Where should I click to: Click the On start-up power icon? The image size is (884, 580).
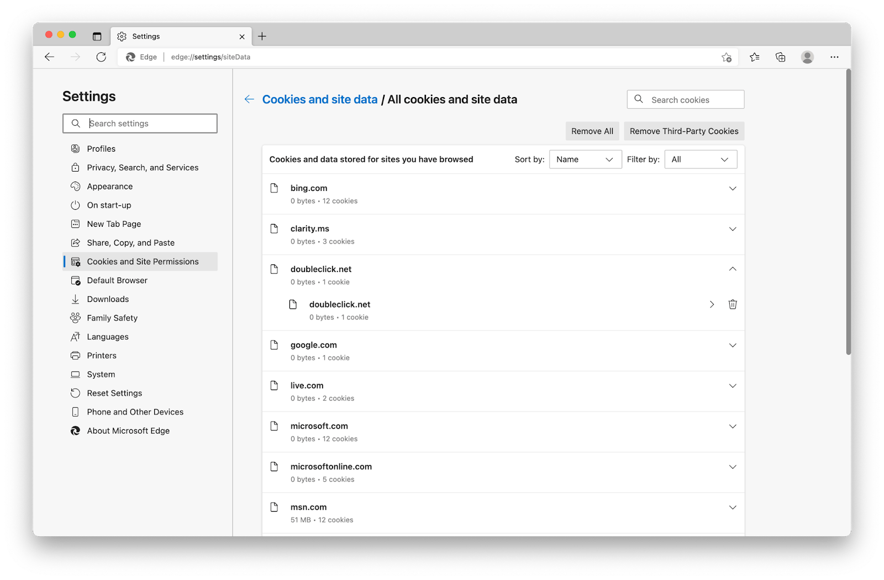click(x=75, y=205)
